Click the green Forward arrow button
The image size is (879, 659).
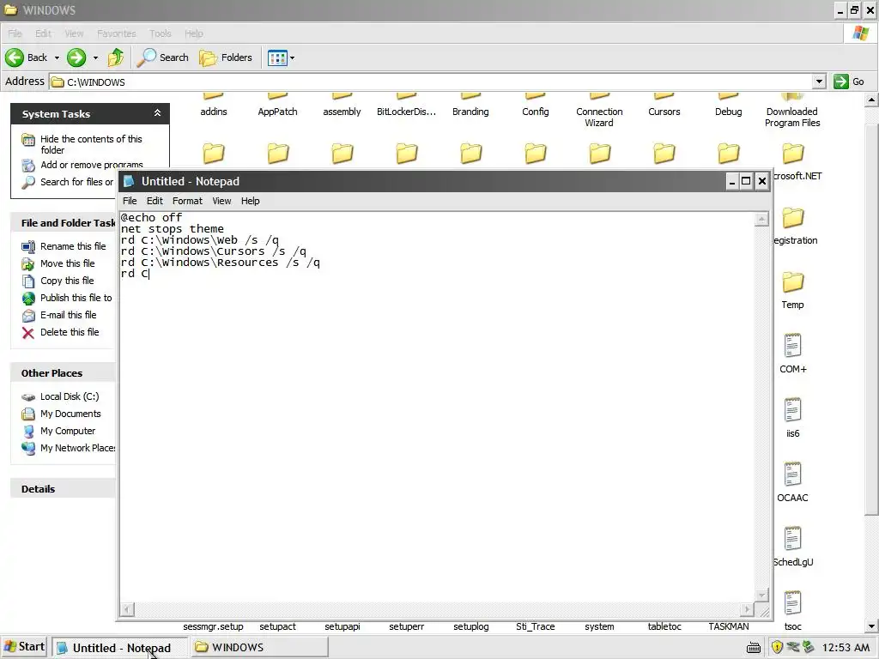pyautogui.click(x=76, y=57)
